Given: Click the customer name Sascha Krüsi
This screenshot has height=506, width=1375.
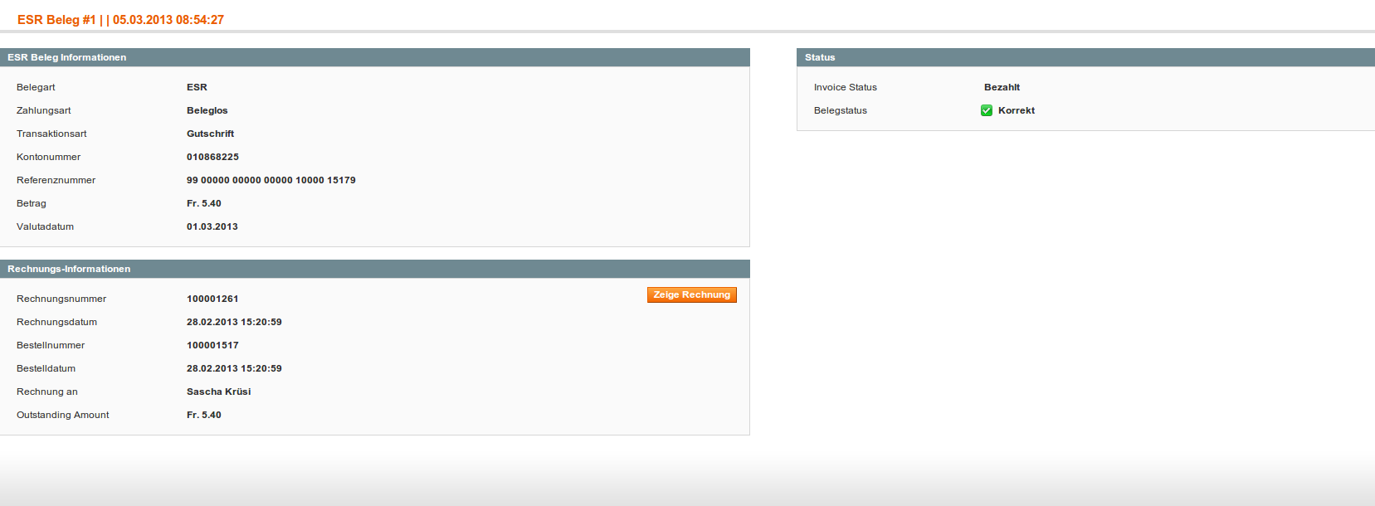Looking at the screenshot, I should click(218, 392).
